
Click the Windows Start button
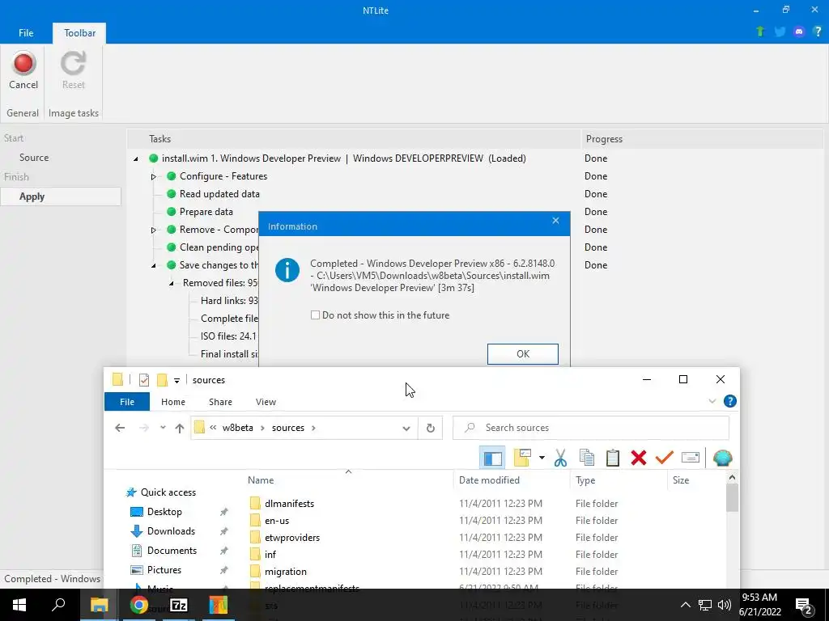tap(19, 605)
